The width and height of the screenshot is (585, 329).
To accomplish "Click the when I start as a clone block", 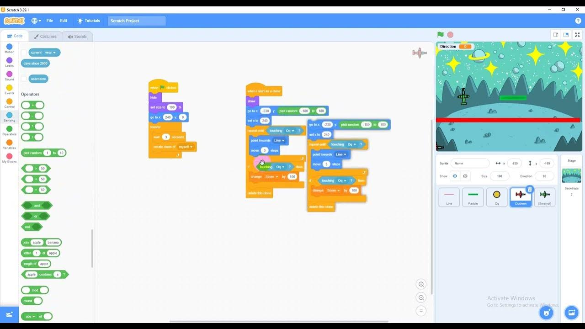I will coord(264,90).
